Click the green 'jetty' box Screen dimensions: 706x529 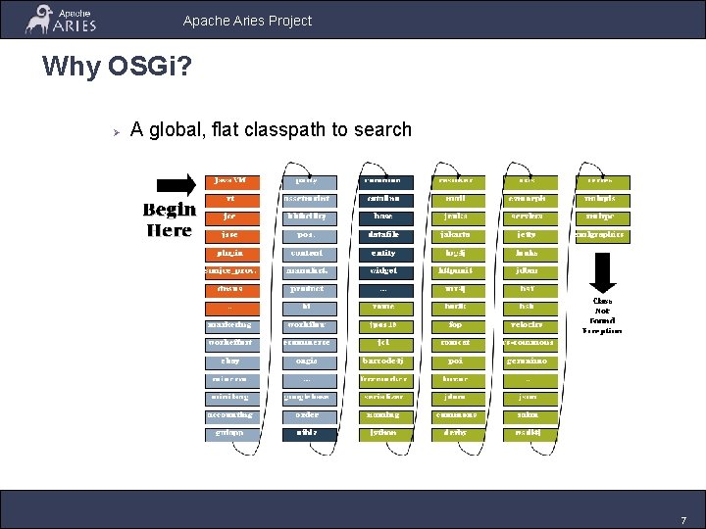coord(530,237)
